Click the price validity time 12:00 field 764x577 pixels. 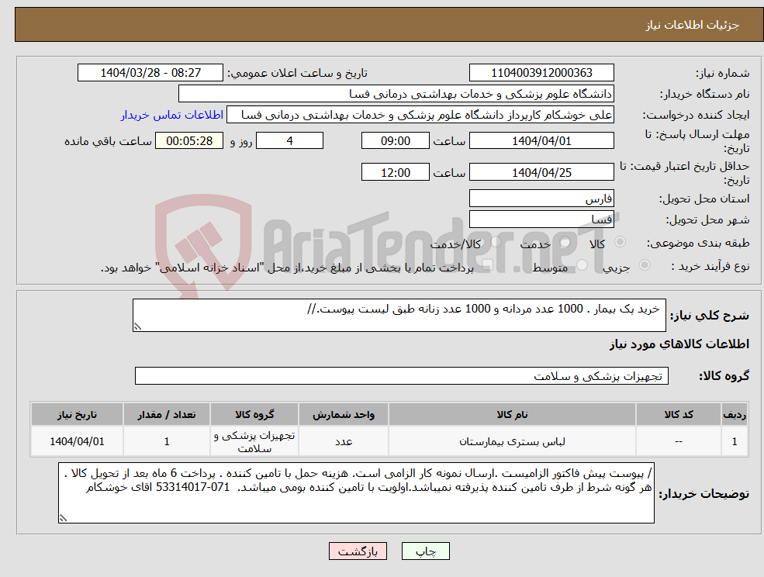pos(395,172)
